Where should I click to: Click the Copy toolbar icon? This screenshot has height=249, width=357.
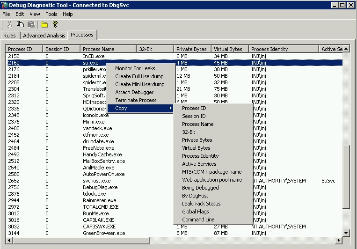point(20,24)
